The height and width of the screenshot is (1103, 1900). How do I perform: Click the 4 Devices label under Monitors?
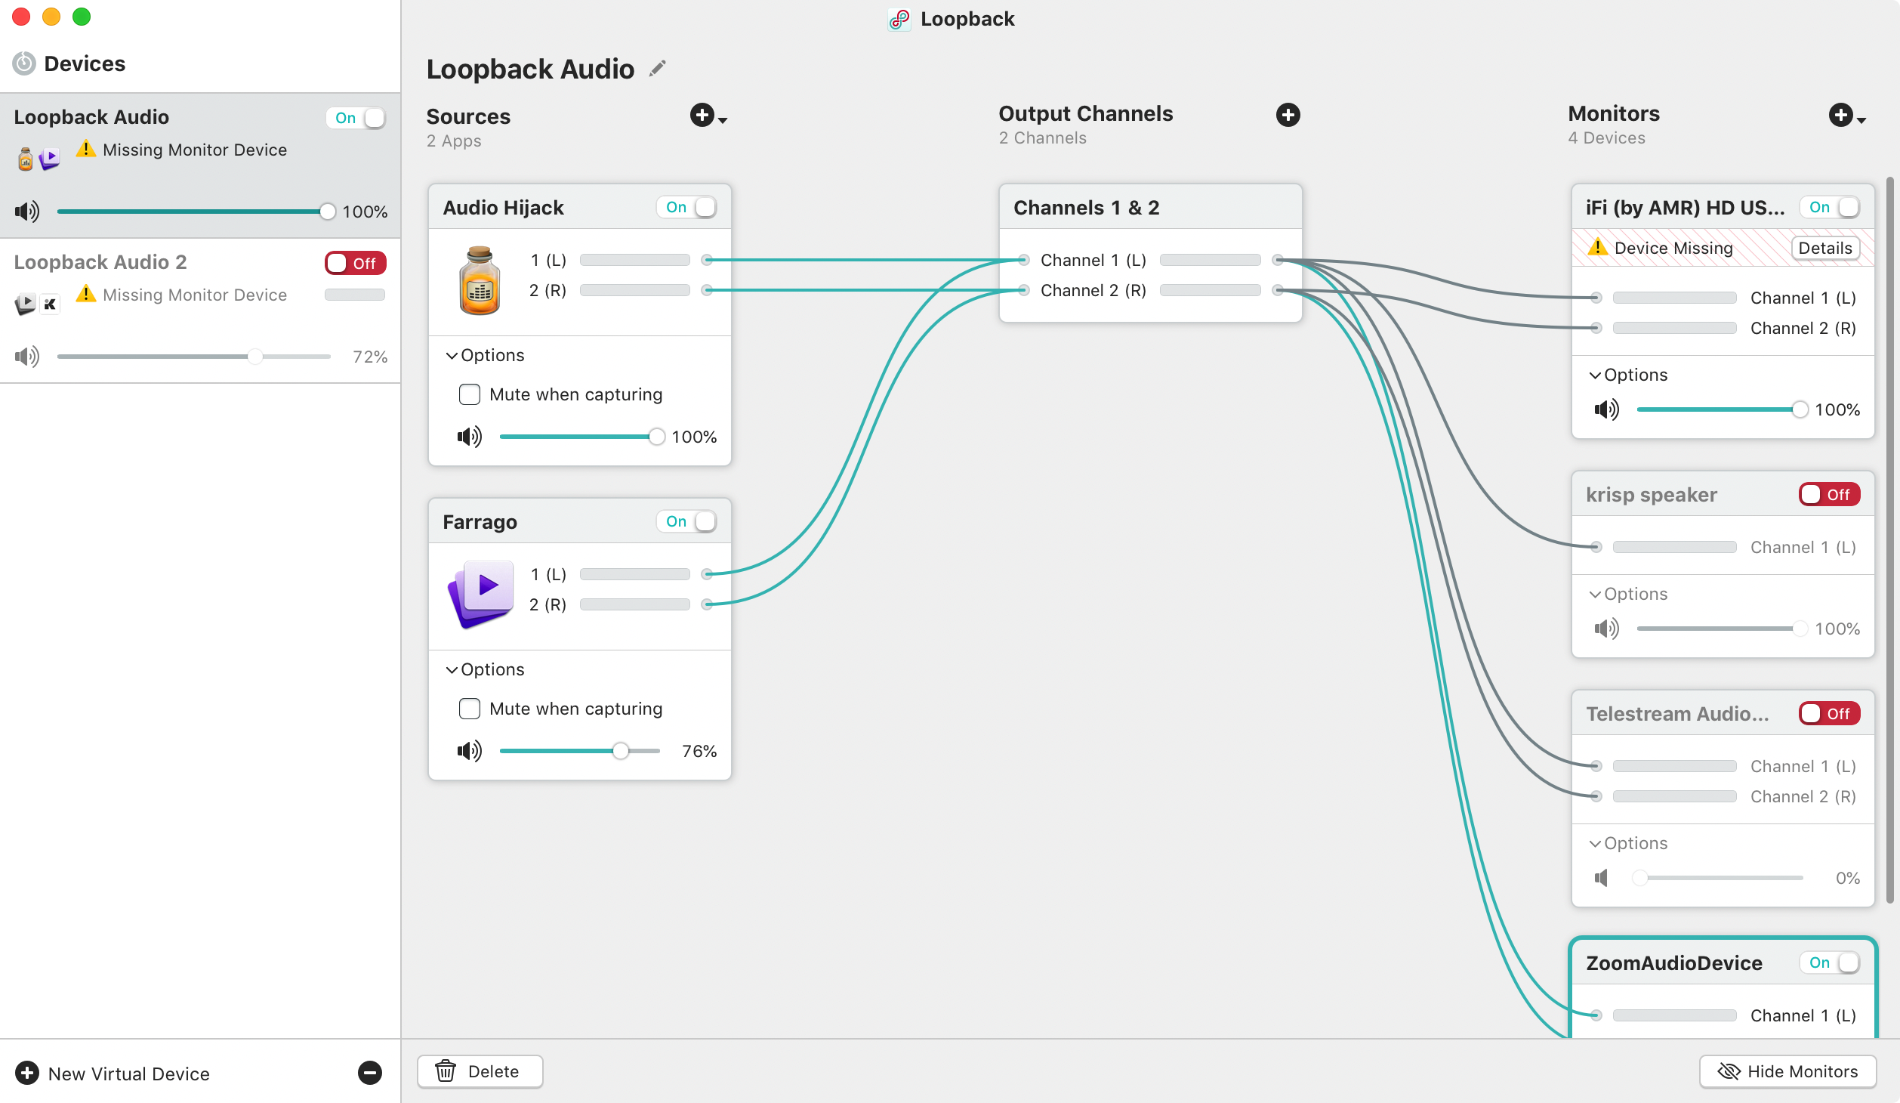tap(1606, 138)
